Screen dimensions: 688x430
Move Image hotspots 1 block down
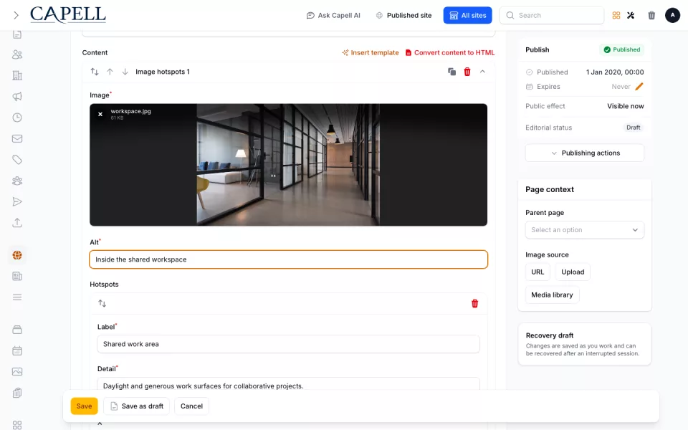(125, 72)
